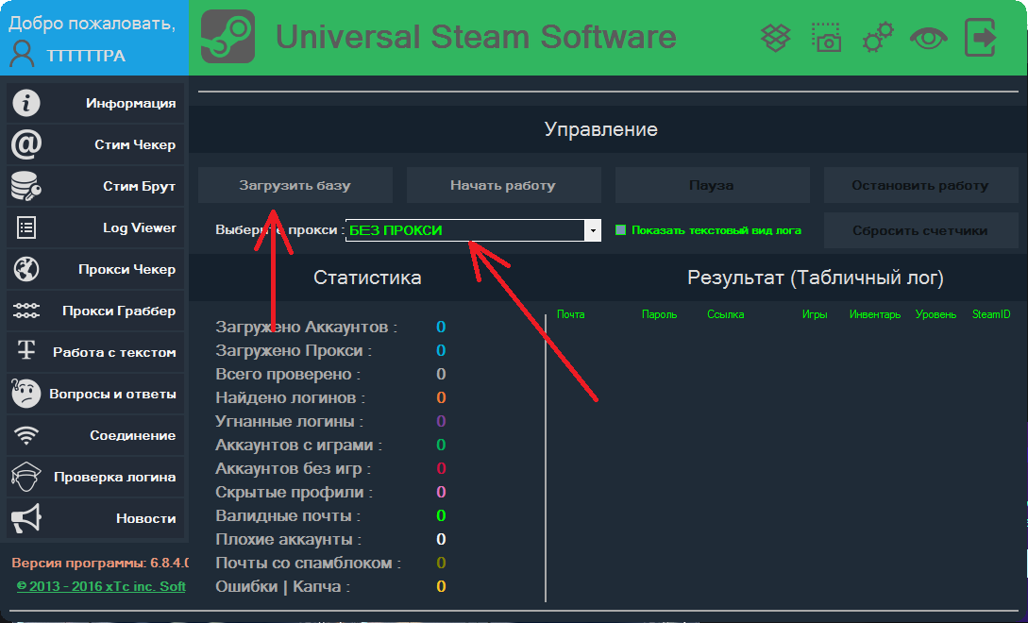Click the Wi-Fi icon for Соединение

(25, 435)
